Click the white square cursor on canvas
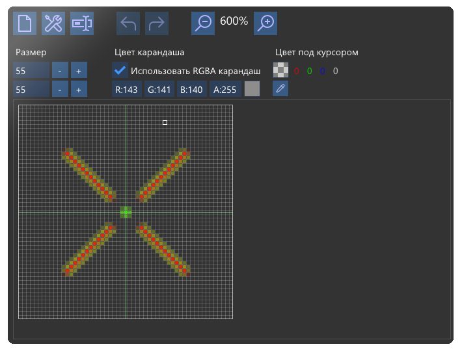This screenshot has width=462, height=351. click(x=165, y=122)
